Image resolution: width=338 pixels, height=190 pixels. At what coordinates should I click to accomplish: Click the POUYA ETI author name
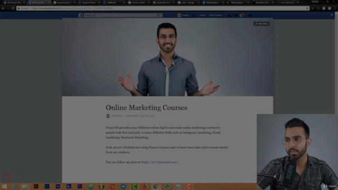coord(117,116)
